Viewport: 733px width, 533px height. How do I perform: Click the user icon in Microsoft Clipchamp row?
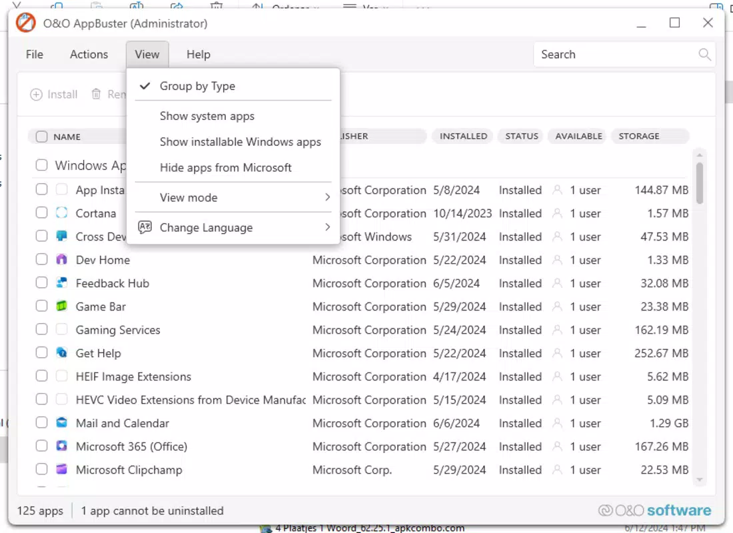tap(557, 470)
